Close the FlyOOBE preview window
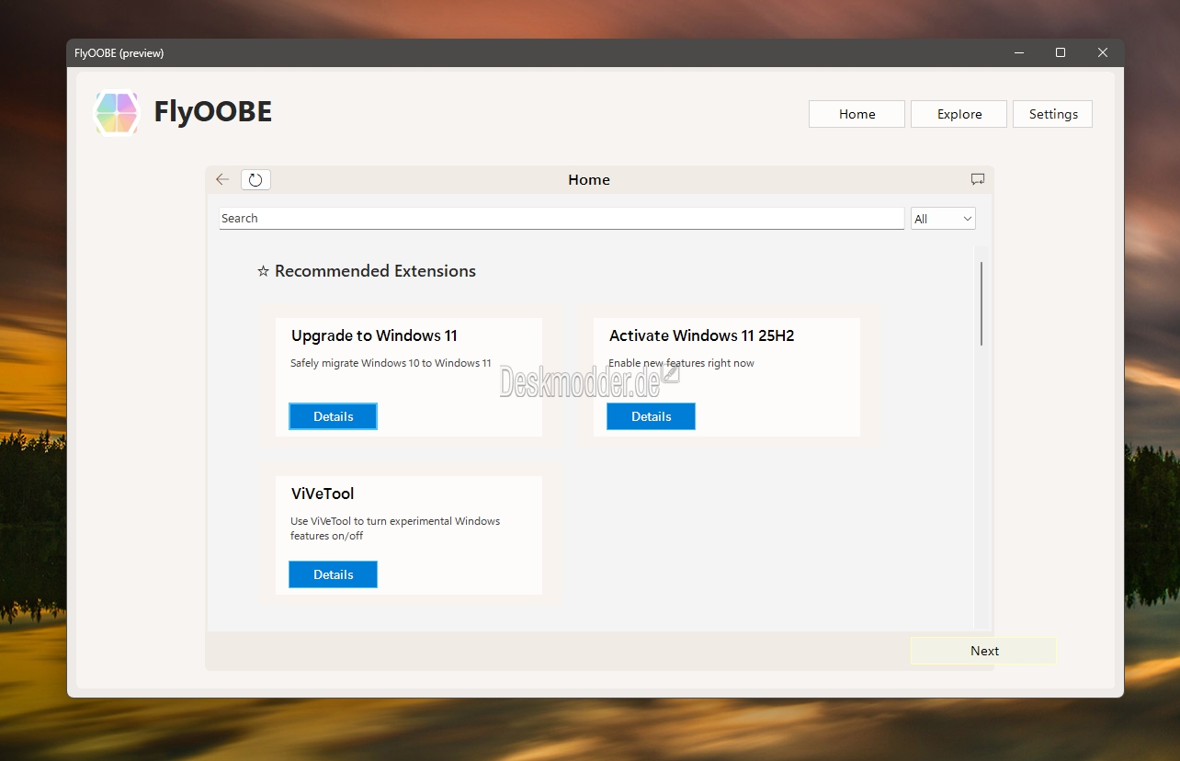Screen dimensions: 1180x761 coord(1103,53)
